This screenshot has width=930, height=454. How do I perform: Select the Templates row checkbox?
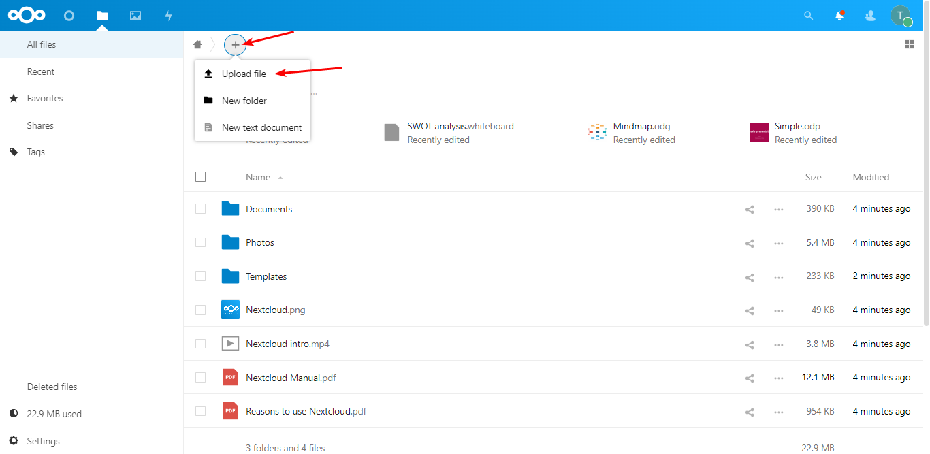point(200,276)
